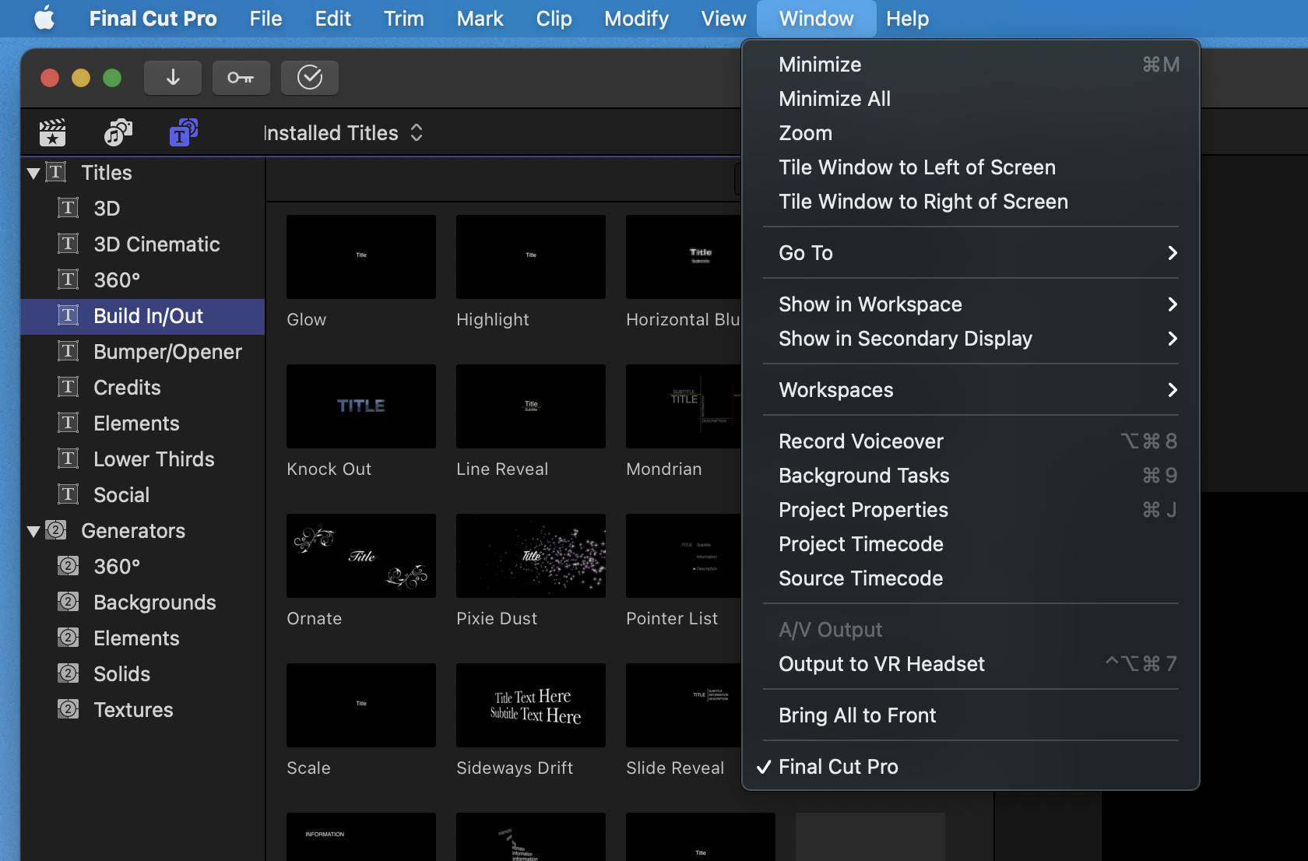Choose Project Timecode menu item

tap(971, 544)
